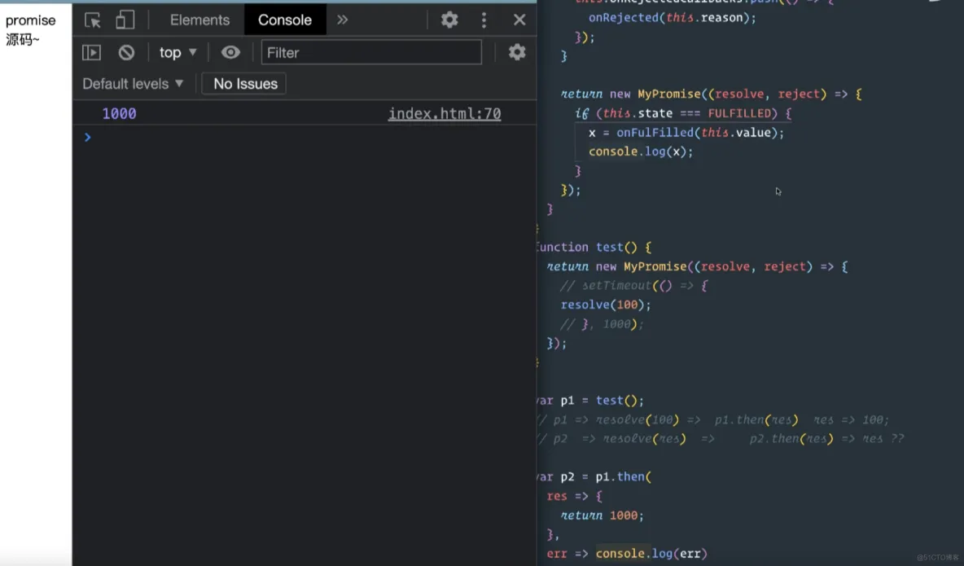Clear the console output
The width and height of the screenshot is (964, 566).
pyautogui.click(x=127, y=52)
